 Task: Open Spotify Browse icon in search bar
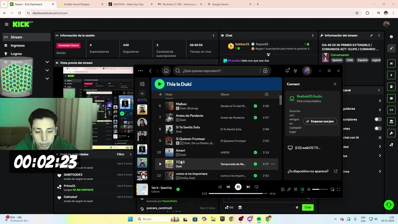(x=265, y=71)
